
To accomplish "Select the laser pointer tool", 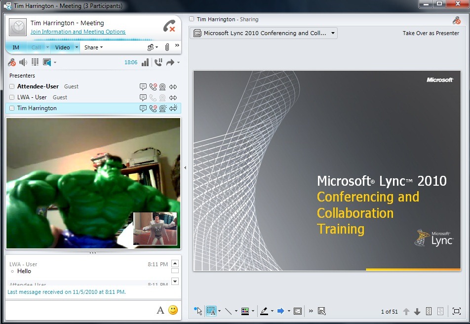I will 198,311.
